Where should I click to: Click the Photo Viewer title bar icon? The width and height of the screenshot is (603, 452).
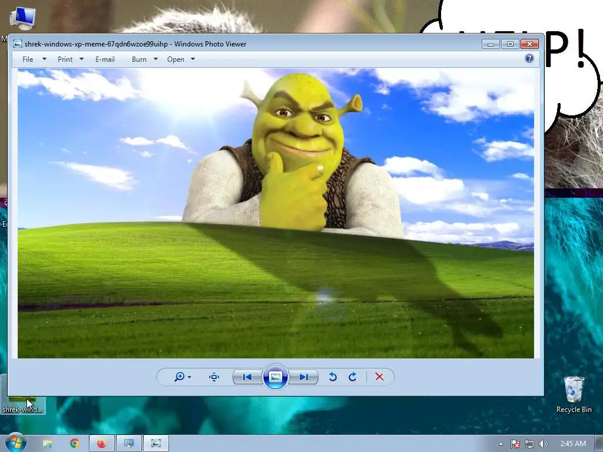point(17,44)
